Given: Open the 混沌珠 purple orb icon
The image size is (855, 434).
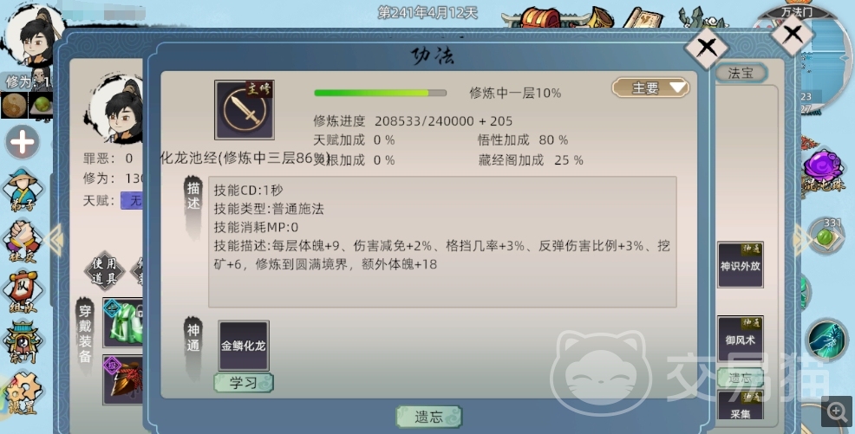Looking at the screenshot, I should 824,170.
